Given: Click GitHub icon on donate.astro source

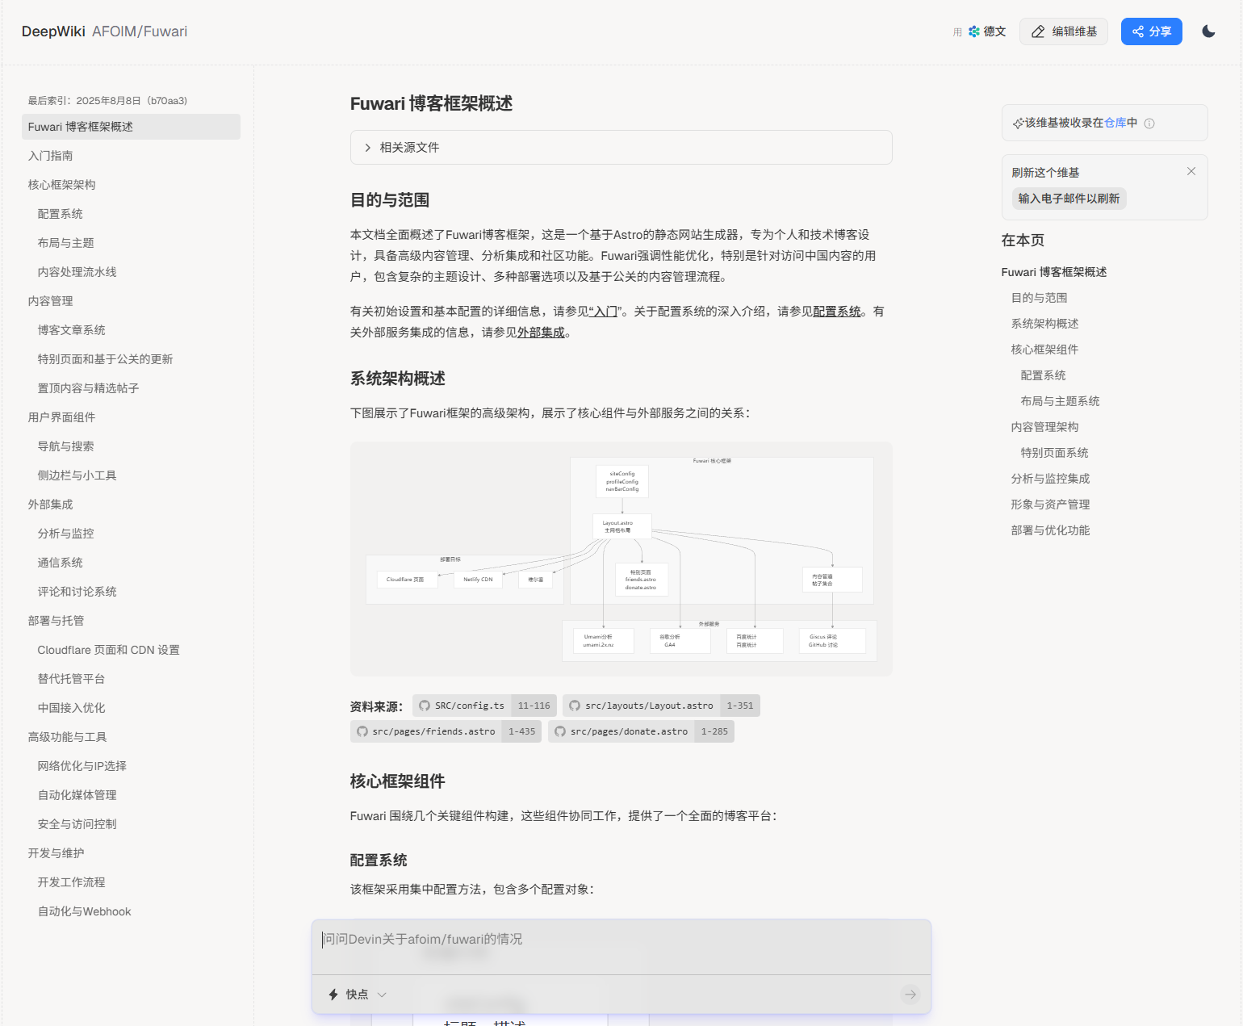Looking at the screenshot, I should (560, 731).
